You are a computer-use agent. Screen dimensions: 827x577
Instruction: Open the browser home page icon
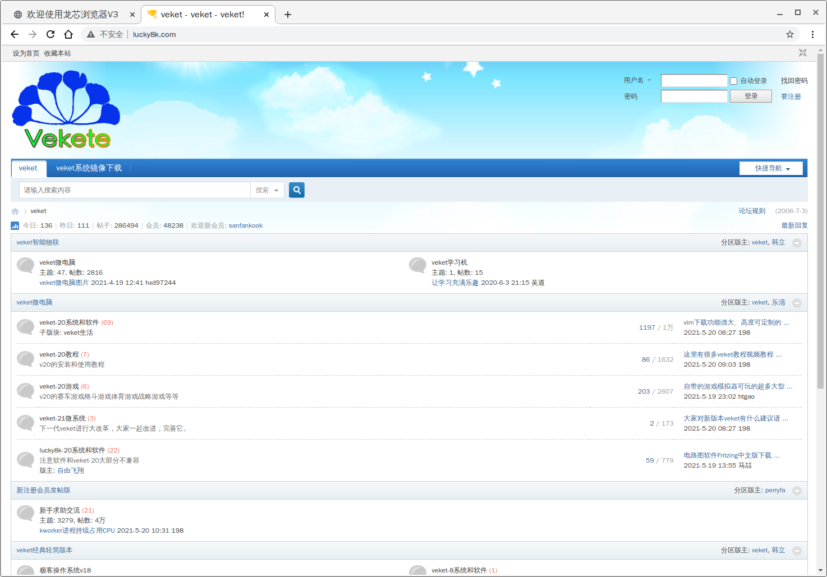68,34
